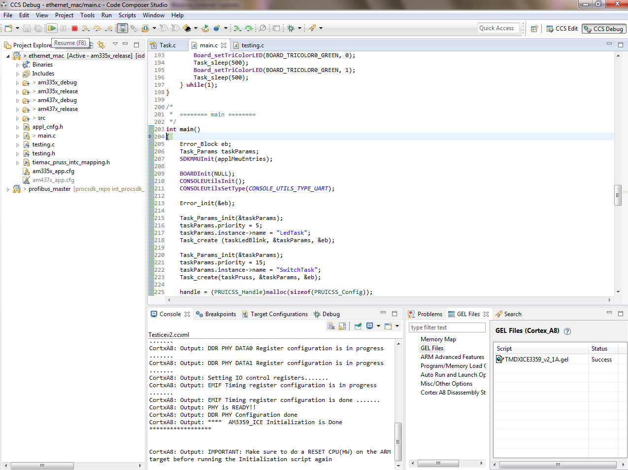The height and width of the screenshot is (470, 628).
Task: Click the memory chip flash icon
Action: click(187, 28)
